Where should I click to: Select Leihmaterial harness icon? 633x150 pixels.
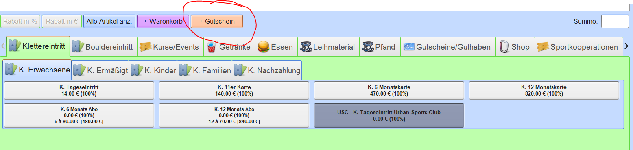[x=306, y=47]
